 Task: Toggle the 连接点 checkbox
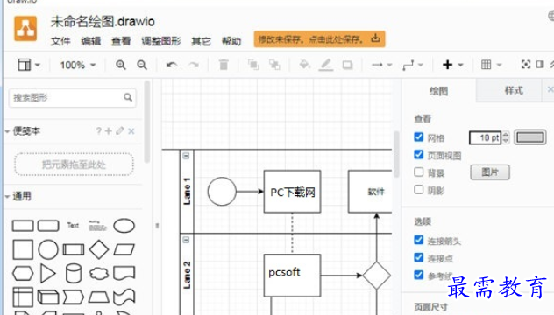(419, 257)
